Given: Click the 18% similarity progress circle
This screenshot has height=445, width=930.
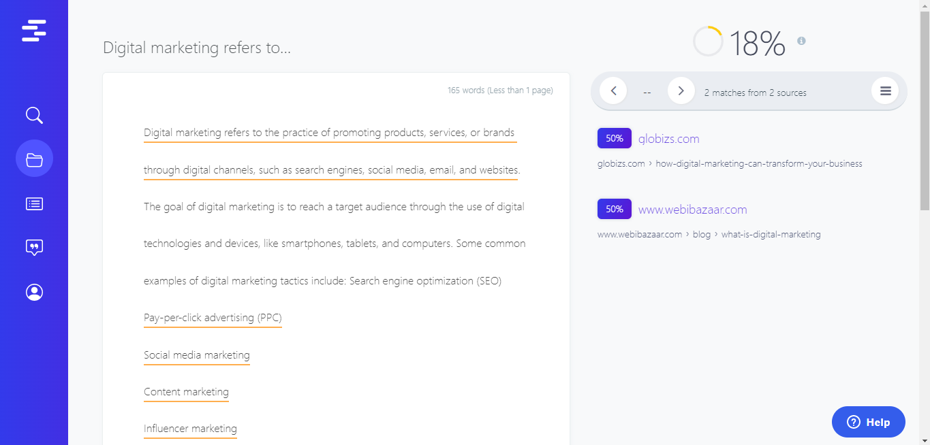Looking at the screenshot, I should point(708,42).
